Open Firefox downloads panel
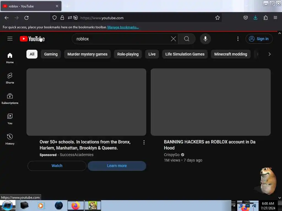 (x=255, y=18)
